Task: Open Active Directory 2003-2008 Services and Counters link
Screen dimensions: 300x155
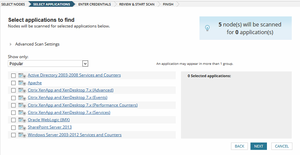Action: [x=74, y=75]
